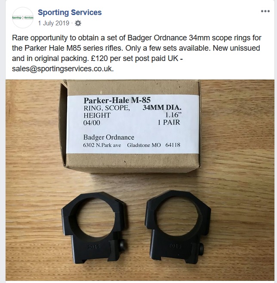Screen dimensions: 277x283
Task: Click the right scope ring in the photo
Action: coord(177,226)
